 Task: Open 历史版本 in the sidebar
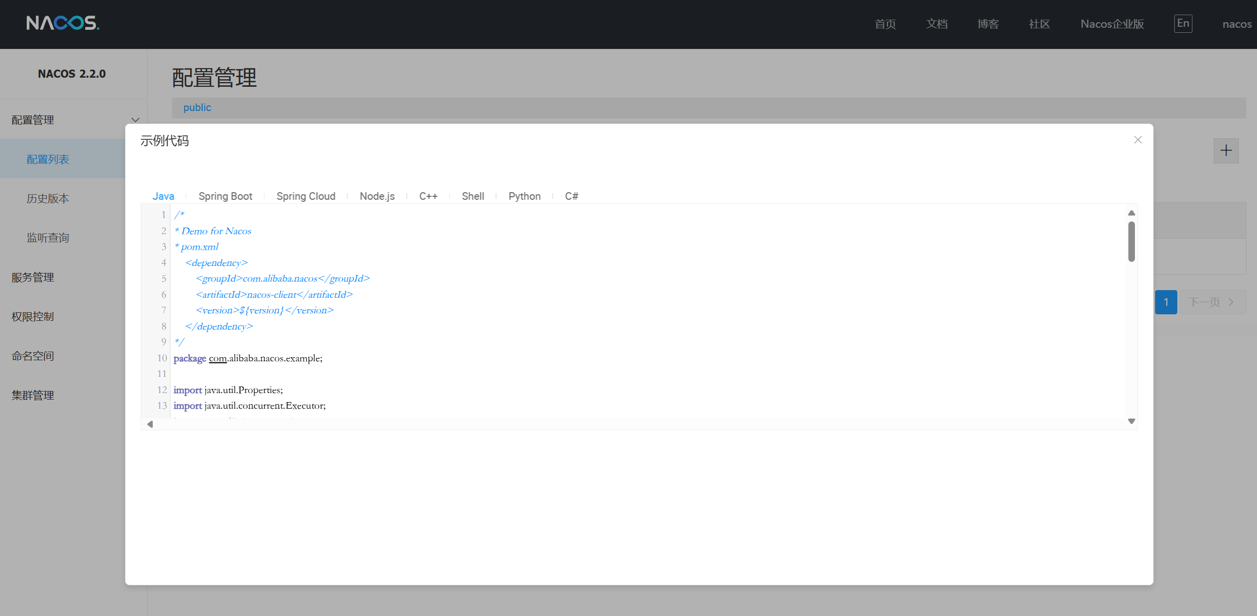coord(48,199)
